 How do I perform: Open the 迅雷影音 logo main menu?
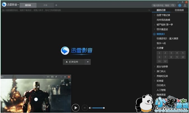[10, 5]
